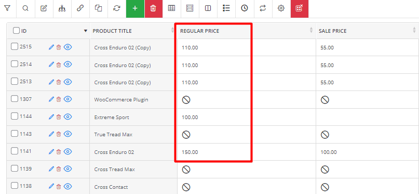Click the search magnifier icon
The width and height of the screenshot is (419, 194).
coord(25,8)
